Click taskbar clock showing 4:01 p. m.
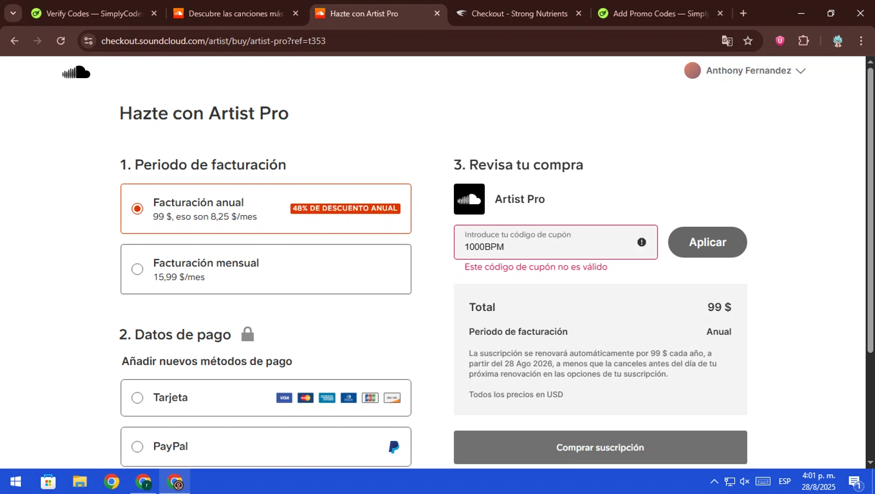Screen dimensions: 875x494 point(818,476)
